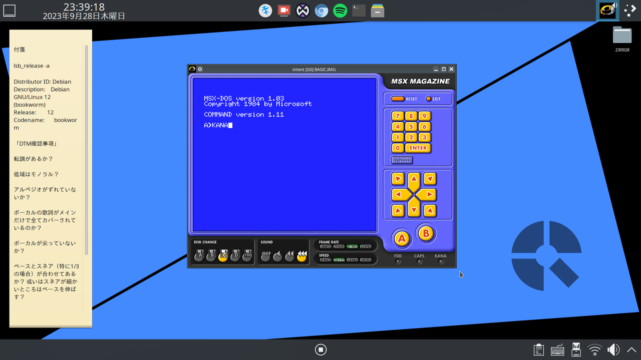Select disk B in Disk Change

click(211, 256)
